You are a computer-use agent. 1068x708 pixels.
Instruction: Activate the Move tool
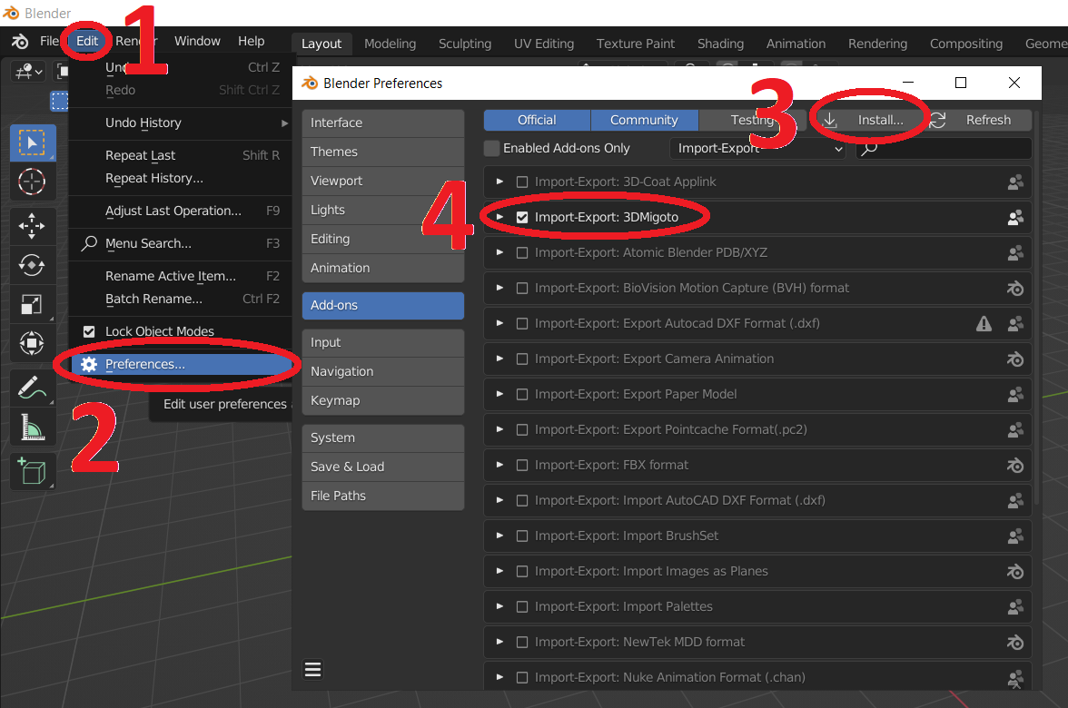click(32, 226)
